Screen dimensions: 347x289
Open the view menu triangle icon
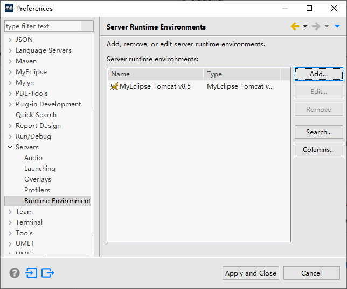(x=337, y=26)
